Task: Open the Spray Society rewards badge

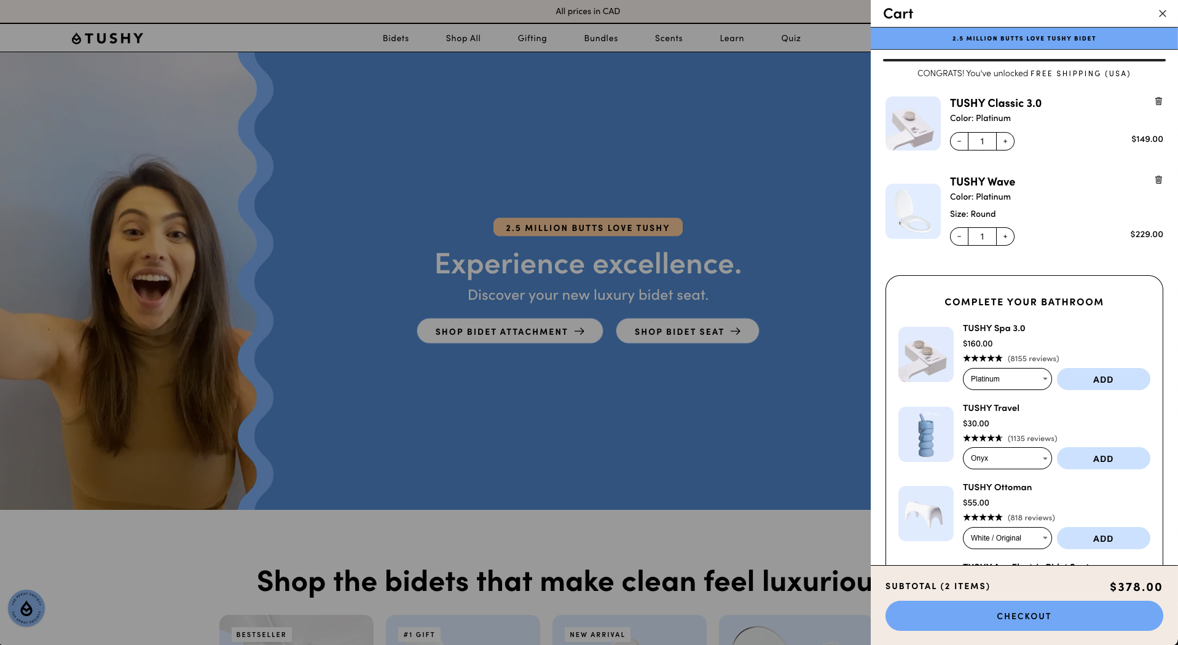Action: coord(26,609)
